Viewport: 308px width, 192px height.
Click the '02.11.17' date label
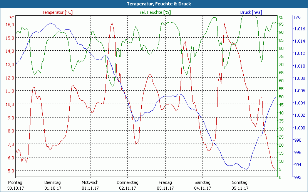pos(127,188)
